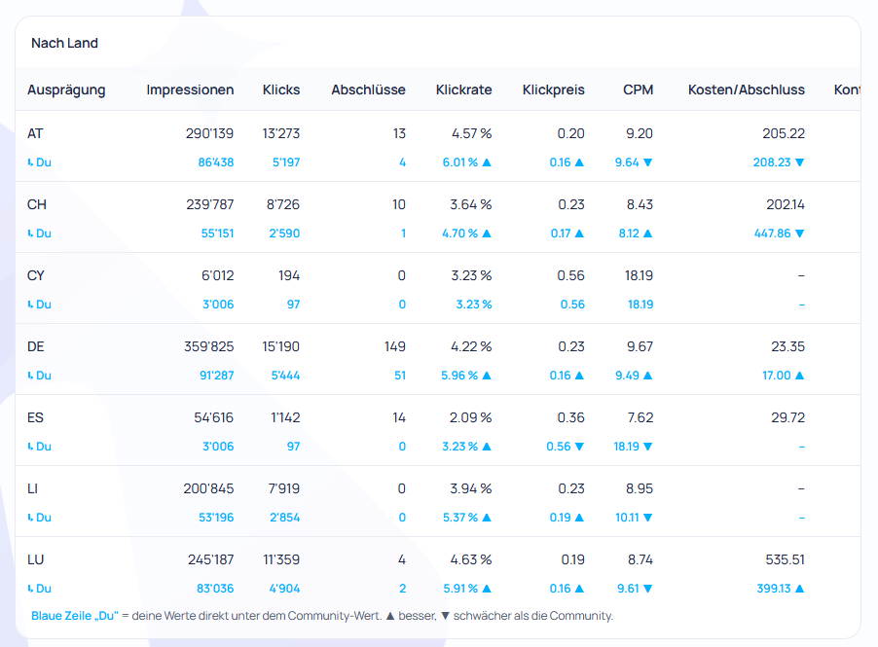Select the LU country row label
Image resolution: width=878 pixels, height=647 pixels.
[35, 560]
